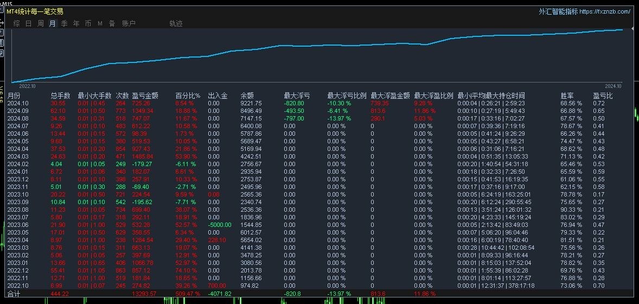This screenshot has width=639, height=304.
Task: Click deposit value 228.10 in 2023.04 row
Action: pos(217,240)
